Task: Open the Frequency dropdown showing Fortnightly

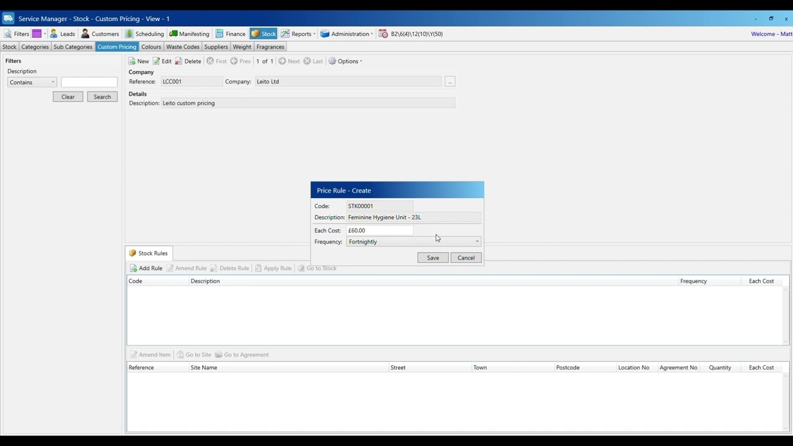Action: point(414,242)
